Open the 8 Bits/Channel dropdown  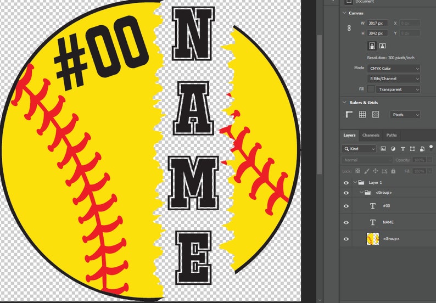click(x=394, y=78)
